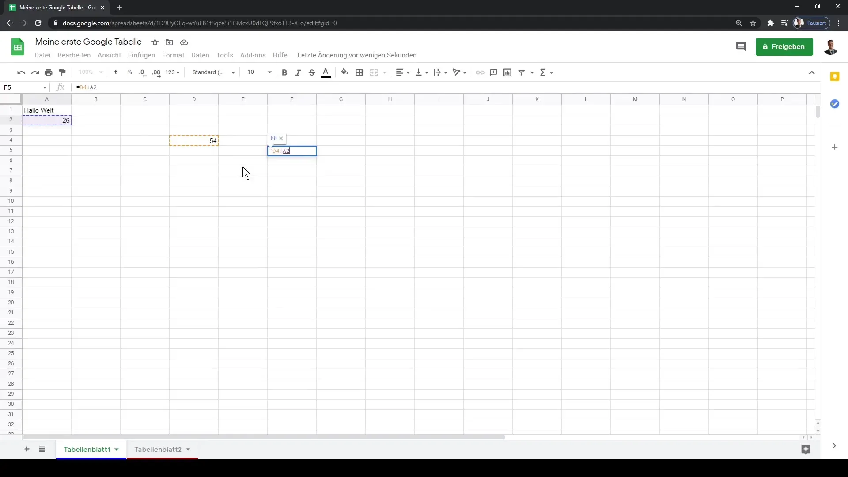Click the bold formatting icon
The height and width of the screenshot is (477, 848).
[x=284, y=72]
